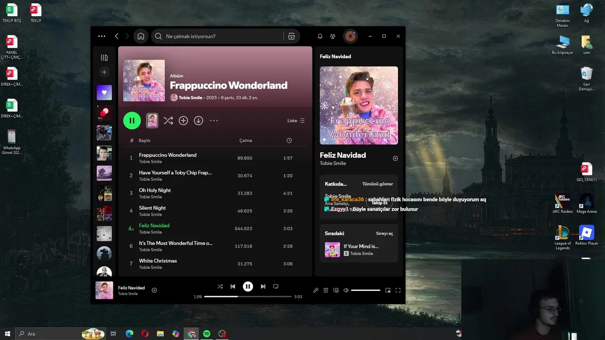Click the Çalma column header
This screenshot has height=340, width=605.
[x=246, y=140]
